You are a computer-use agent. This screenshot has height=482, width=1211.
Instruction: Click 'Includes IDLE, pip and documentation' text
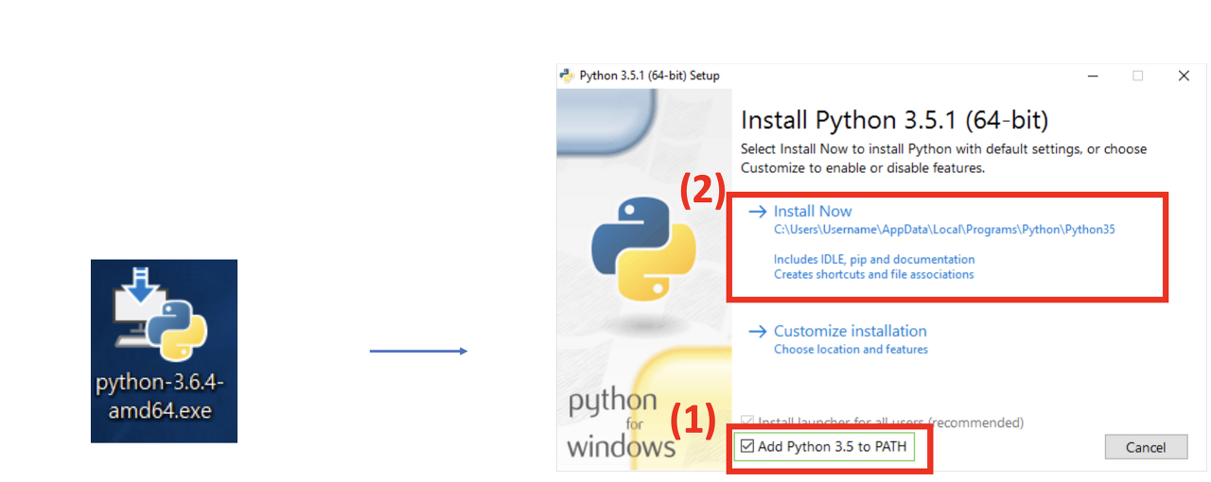(x=874, y=259)
